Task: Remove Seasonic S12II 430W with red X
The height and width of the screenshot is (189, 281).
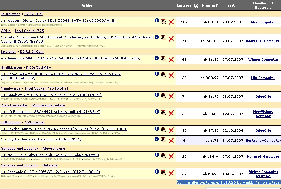Action: pos(171,173)
